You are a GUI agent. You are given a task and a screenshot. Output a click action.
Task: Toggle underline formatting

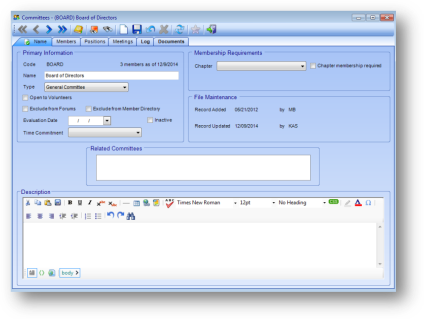(80, 202)
